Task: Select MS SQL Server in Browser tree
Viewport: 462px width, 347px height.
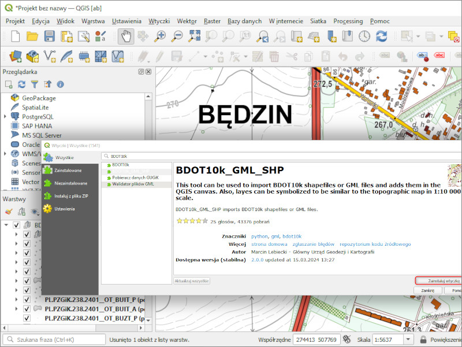Action: (x=42, y=135)
